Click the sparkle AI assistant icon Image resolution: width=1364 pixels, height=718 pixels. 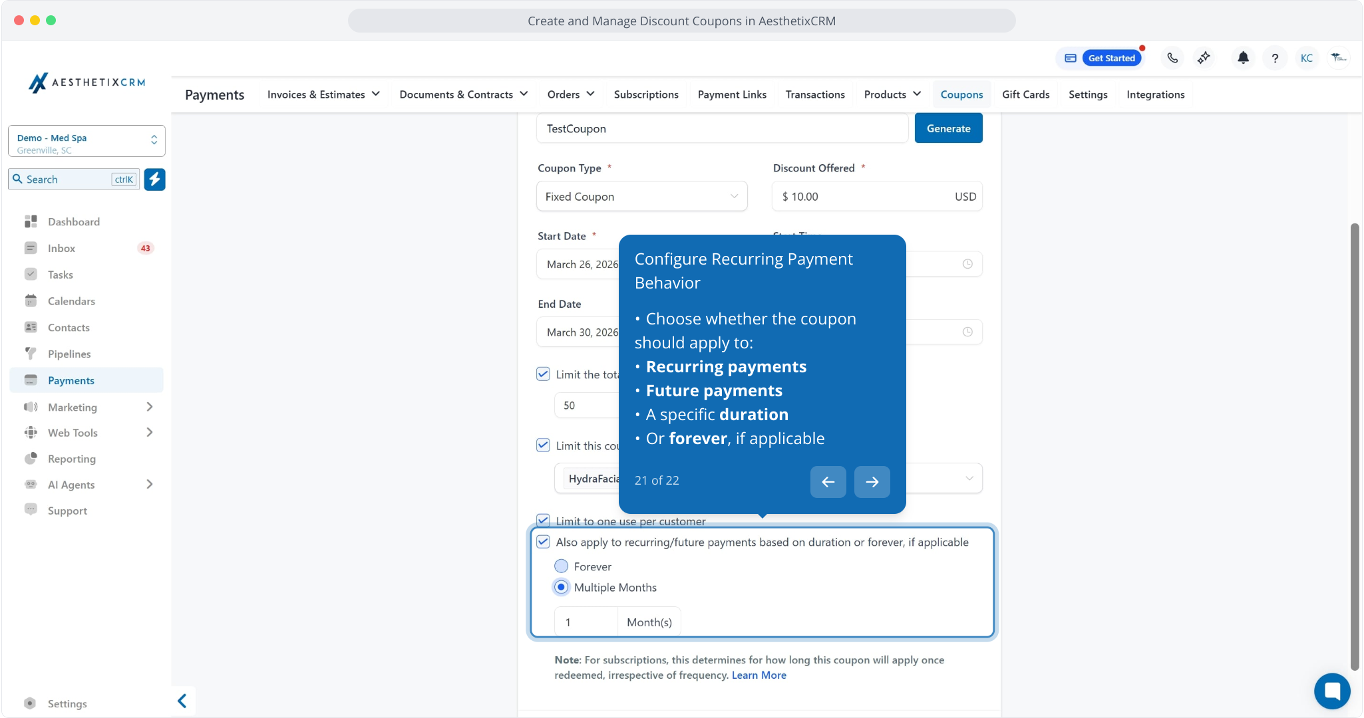click(1204, 58)
